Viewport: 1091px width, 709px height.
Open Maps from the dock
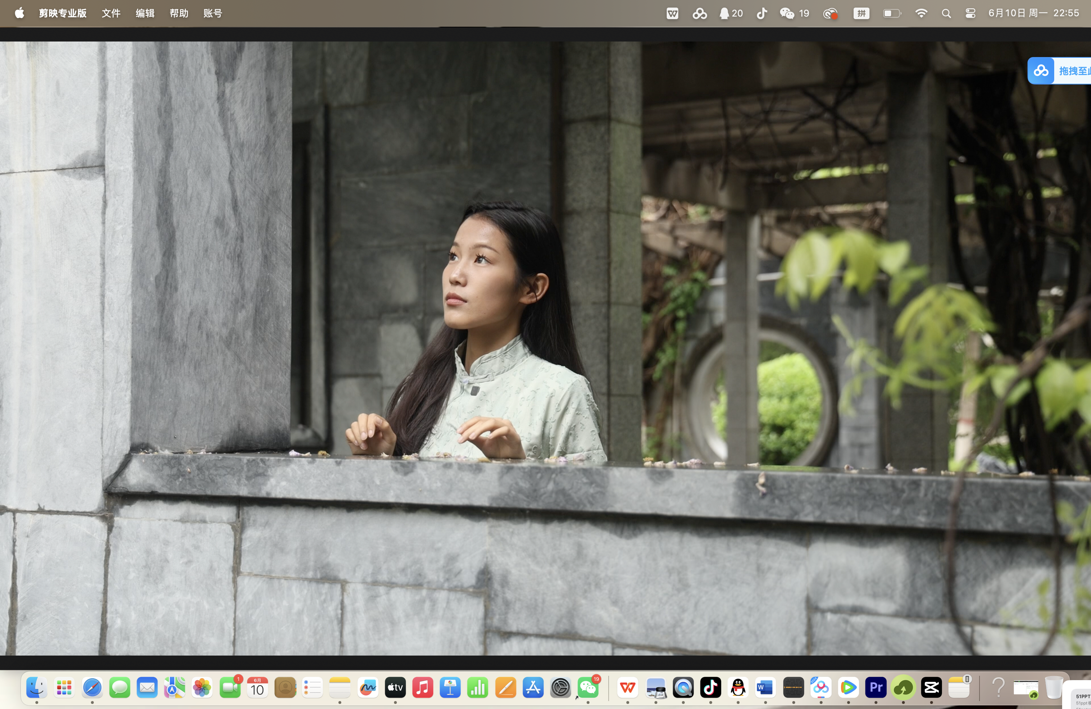175,688
